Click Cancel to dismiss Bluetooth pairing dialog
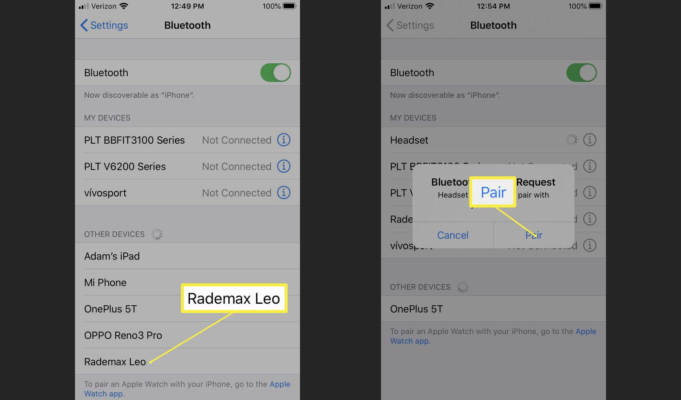 click(453, 235)
